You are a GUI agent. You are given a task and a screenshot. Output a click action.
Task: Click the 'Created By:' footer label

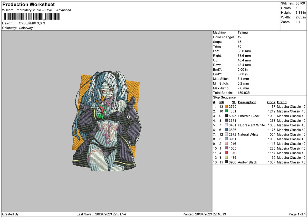click(11, 214)
